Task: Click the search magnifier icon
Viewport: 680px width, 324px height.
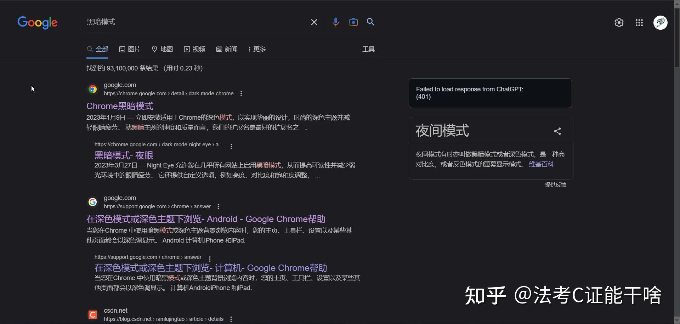Action: (x=370, y=22)
